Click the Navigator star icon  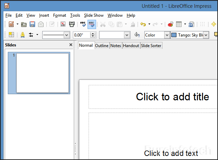[x=214, y=24]
